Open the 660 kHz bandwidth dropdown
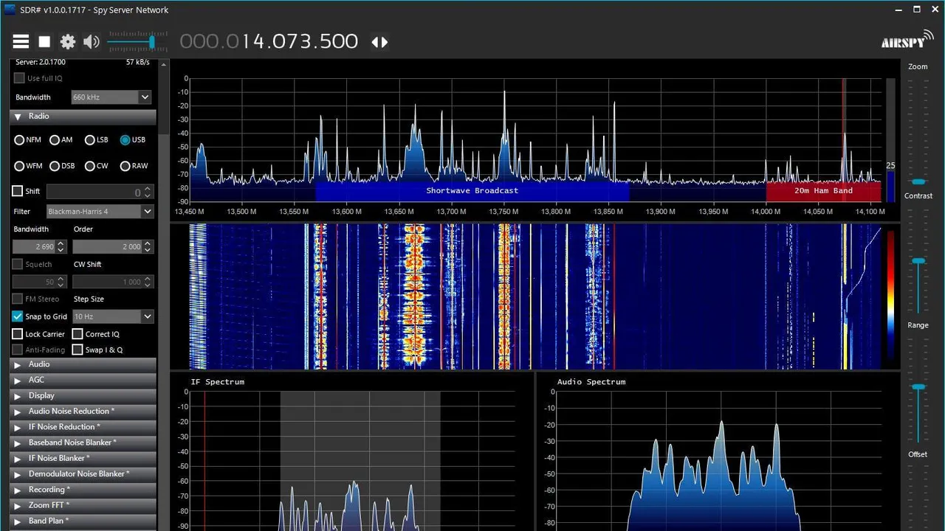This screenshot has width=945, height=531. pos(111,97)
